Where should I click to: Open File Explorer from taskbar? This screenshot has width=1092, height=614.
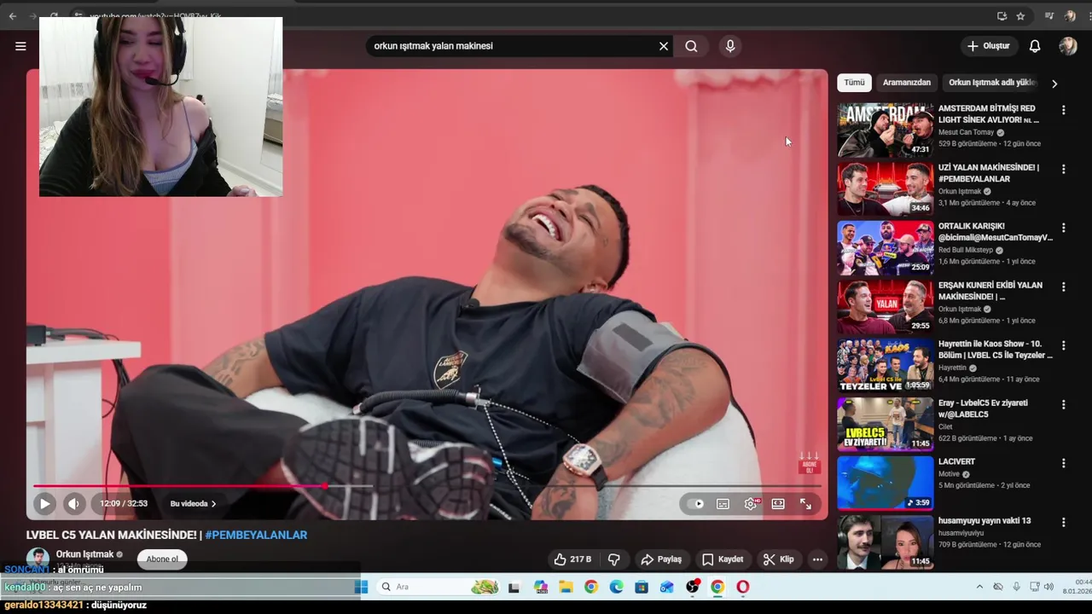pos(566,587)
